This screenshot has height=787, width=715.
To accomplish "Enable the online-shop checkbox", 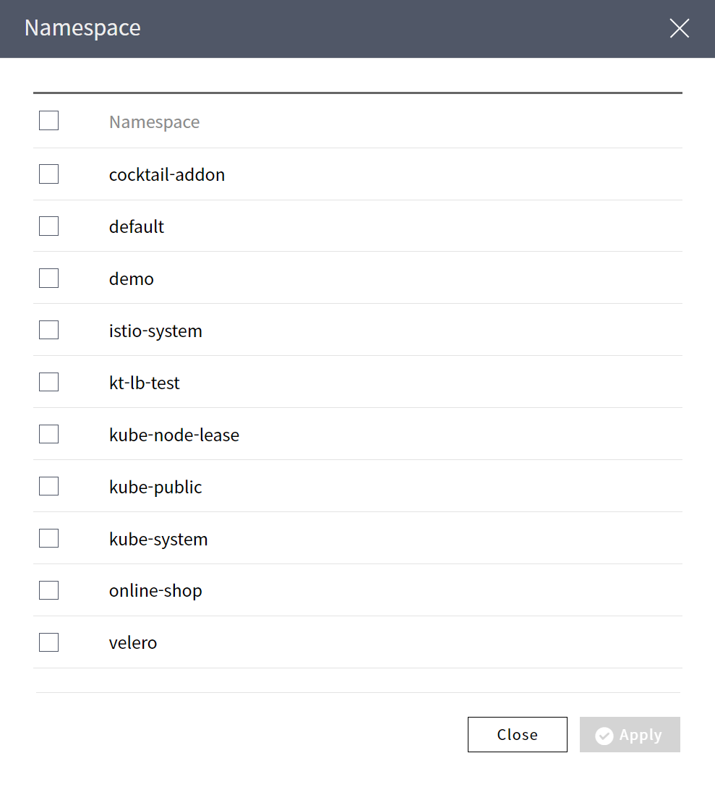I will [x=48, y=591].
